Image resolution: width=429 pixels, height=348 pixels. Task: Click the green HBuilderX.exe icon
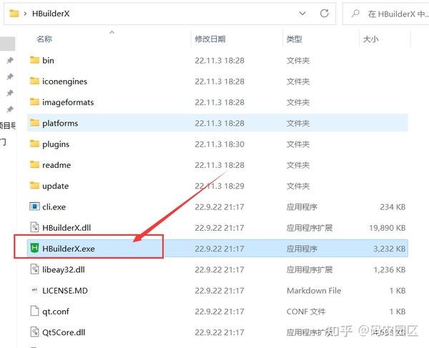tap(34, 248)
